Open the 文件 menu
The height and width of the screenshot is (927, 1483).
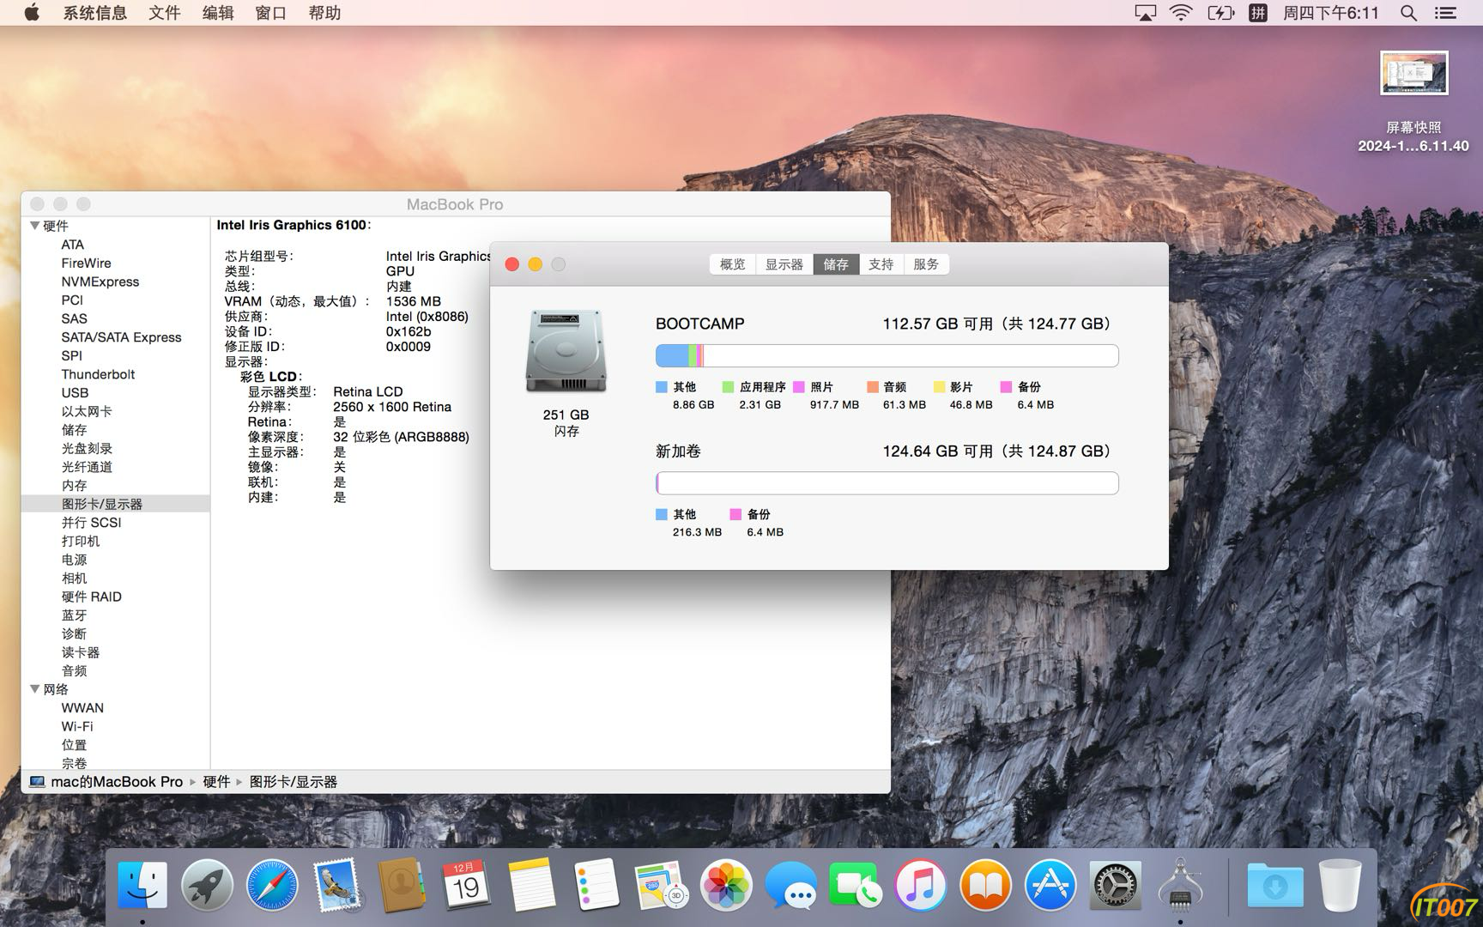[164, 13]
